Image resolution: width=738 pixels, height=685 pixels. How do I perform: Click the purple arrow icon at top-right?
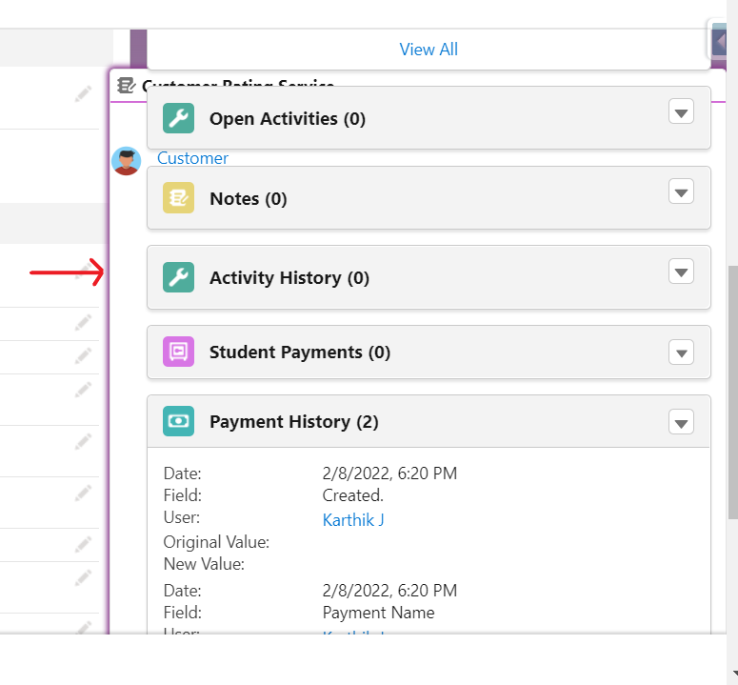tap(723, 41)
